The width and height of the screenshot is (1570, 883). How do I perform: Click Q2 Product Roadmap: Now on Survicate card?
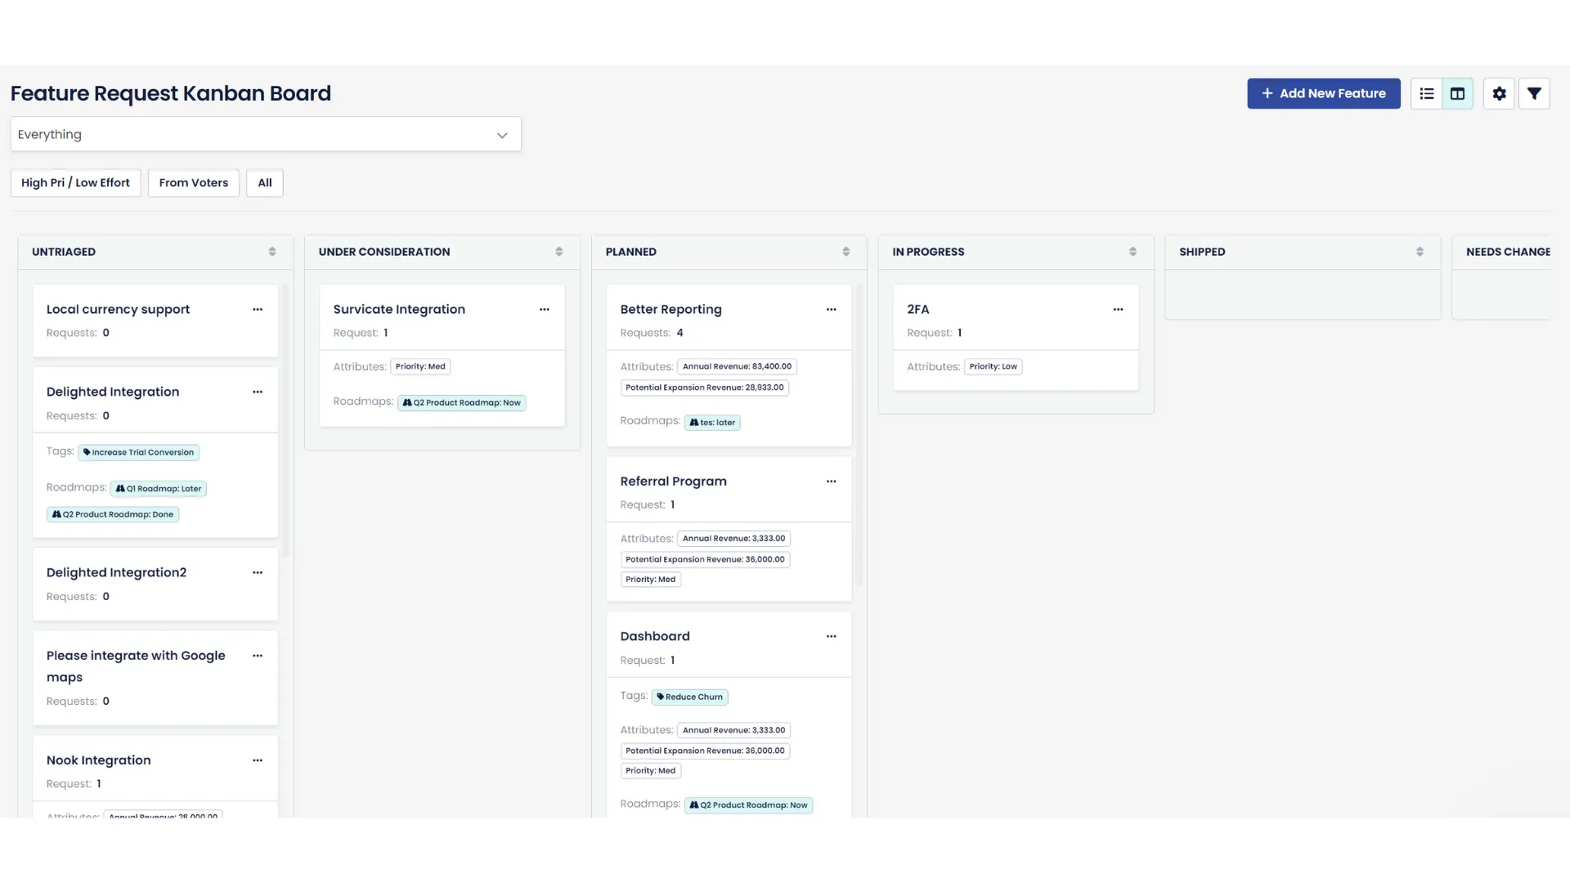pos(462,403)
